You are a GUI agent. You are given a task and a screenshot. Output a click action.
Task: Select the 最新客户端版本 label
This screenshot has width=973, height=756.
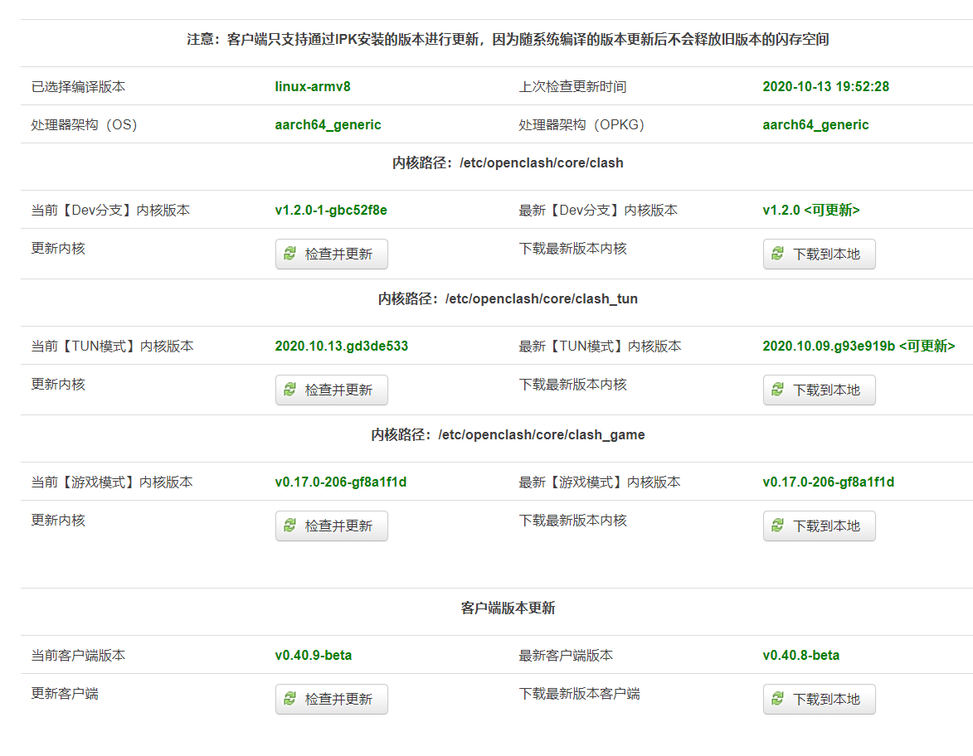click(566, 655)
